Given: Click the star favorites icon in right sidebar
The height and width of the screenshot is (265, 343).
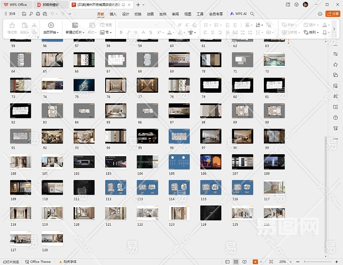Looking at the screenshot, I should pos(335,64).
